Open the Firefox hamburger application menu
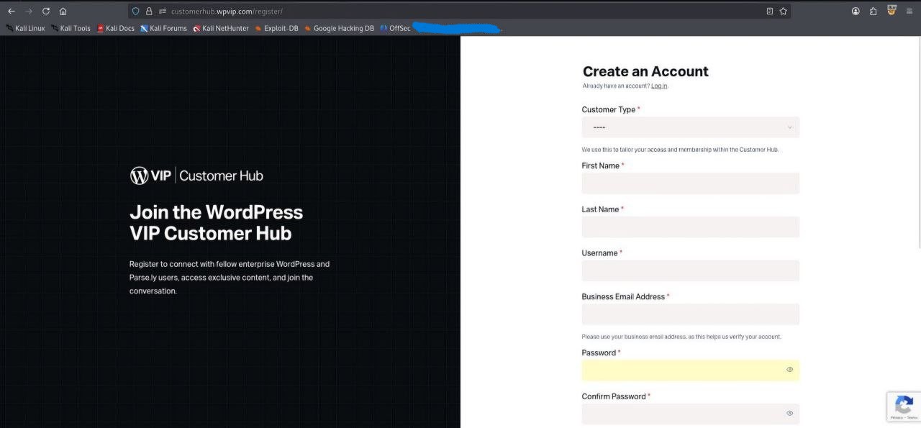This screenshot has width=921, height=428. [909, 11]
